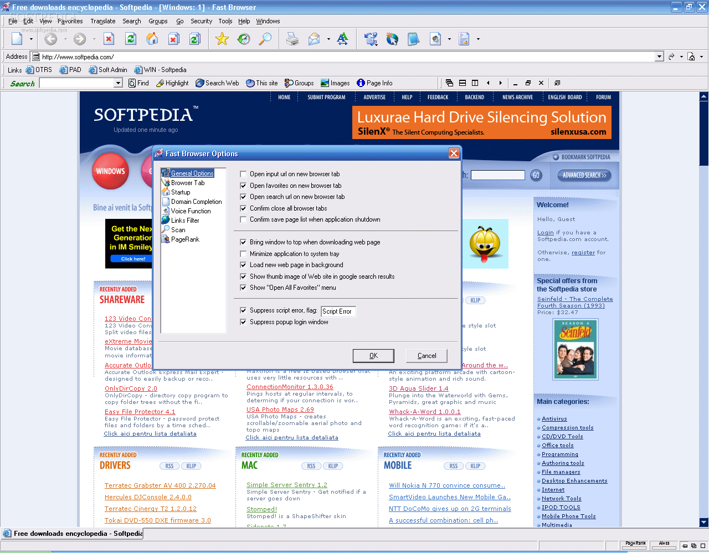
Task: Click the magnifying glass search toolbar icon
Action: tap(266, 39)
